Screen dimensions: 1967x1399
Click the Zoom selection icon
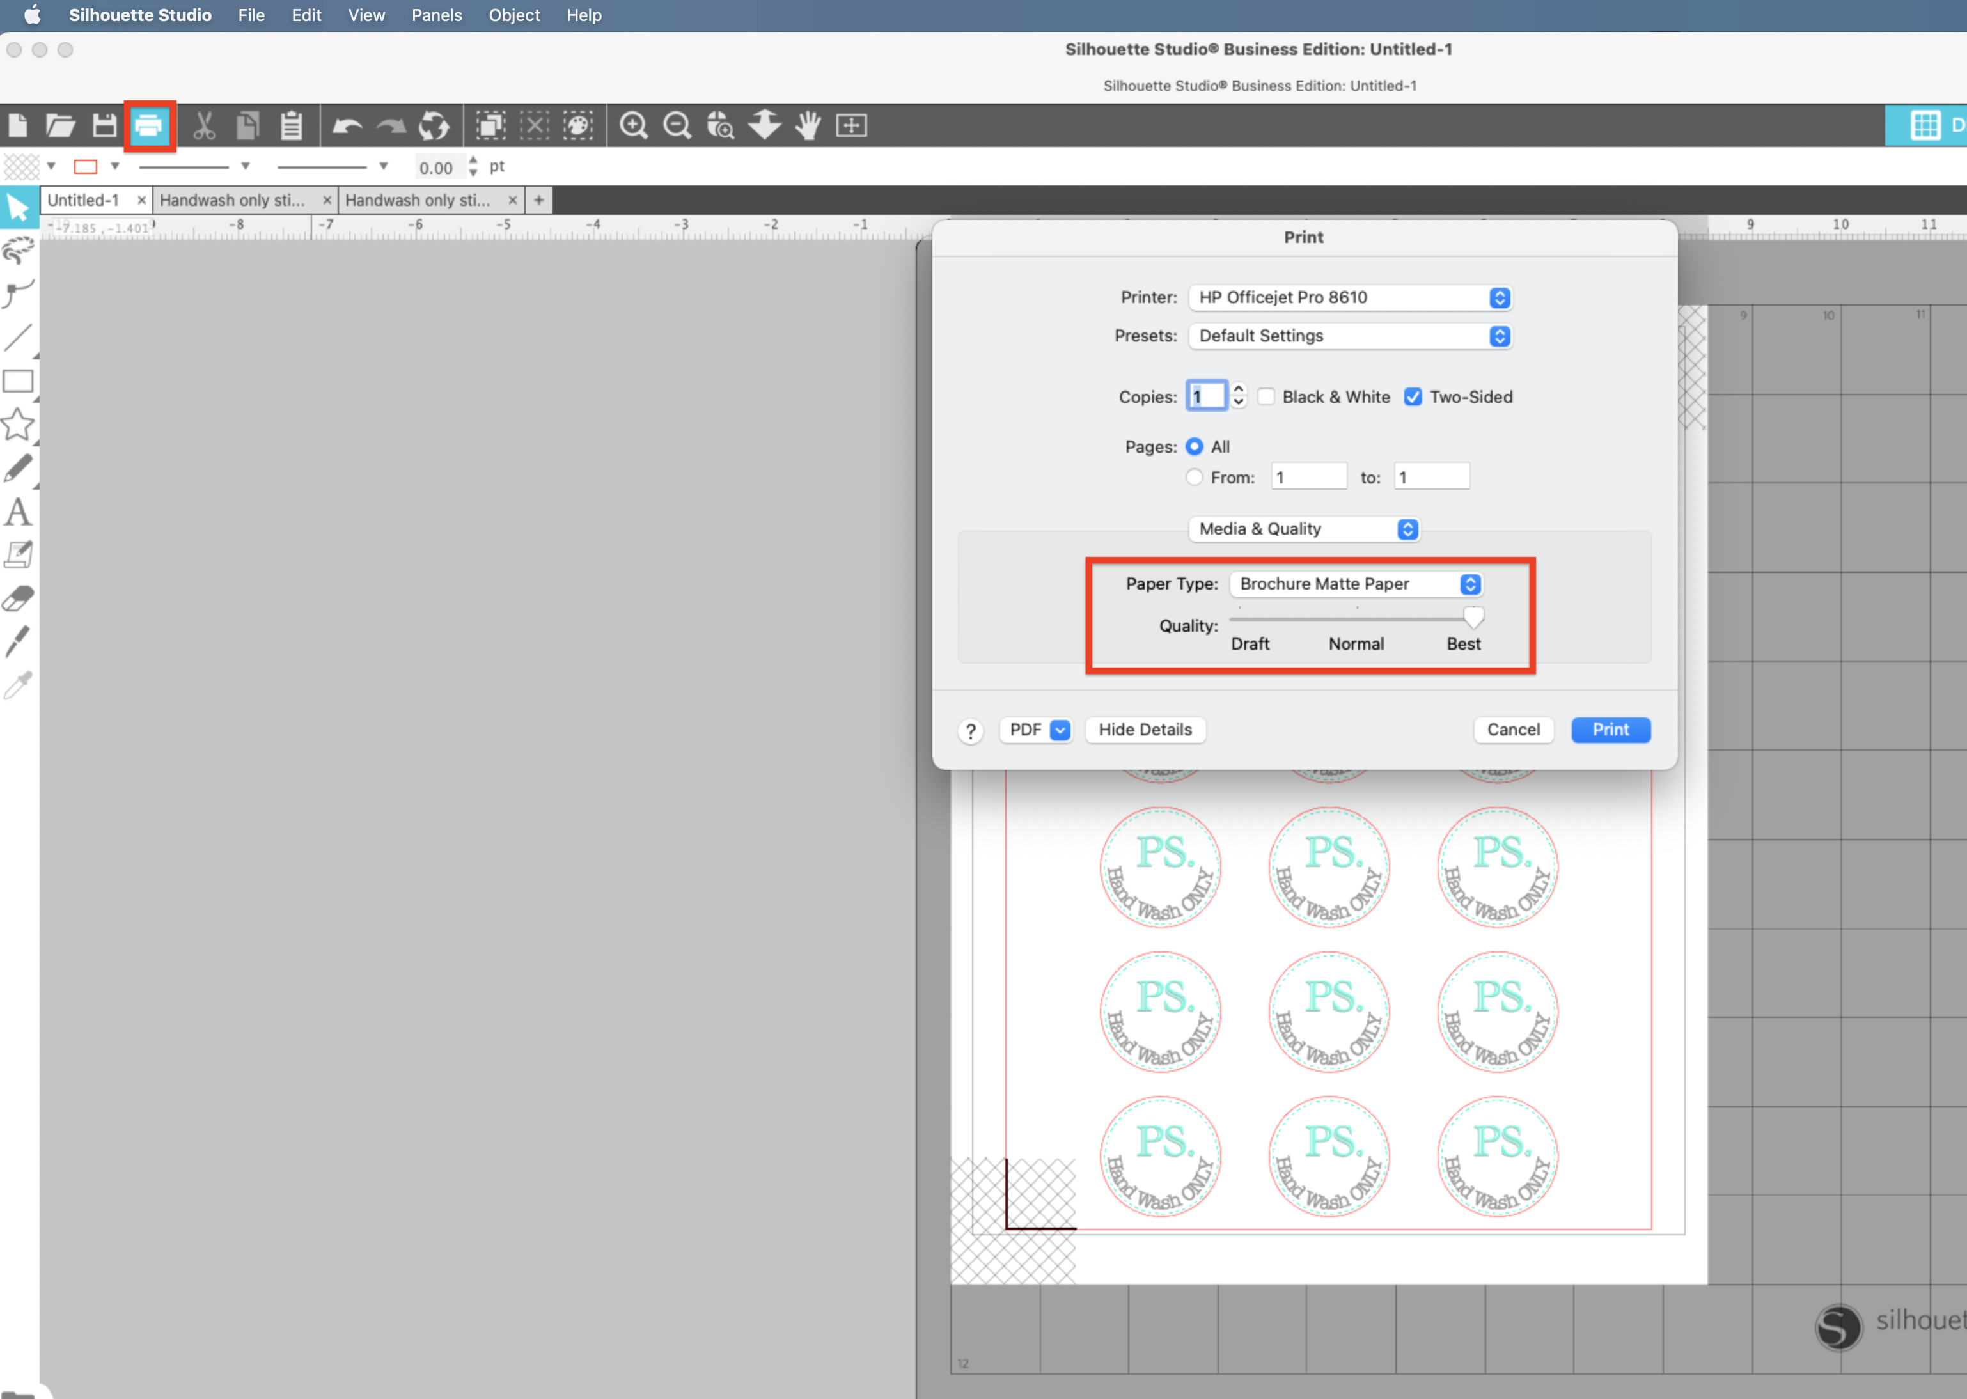point(720,126)
